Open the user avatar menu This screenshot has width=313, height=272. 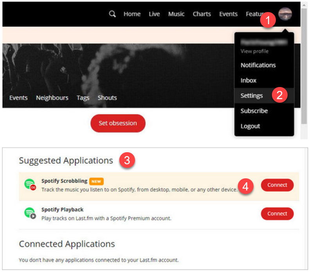coord(285,14)
